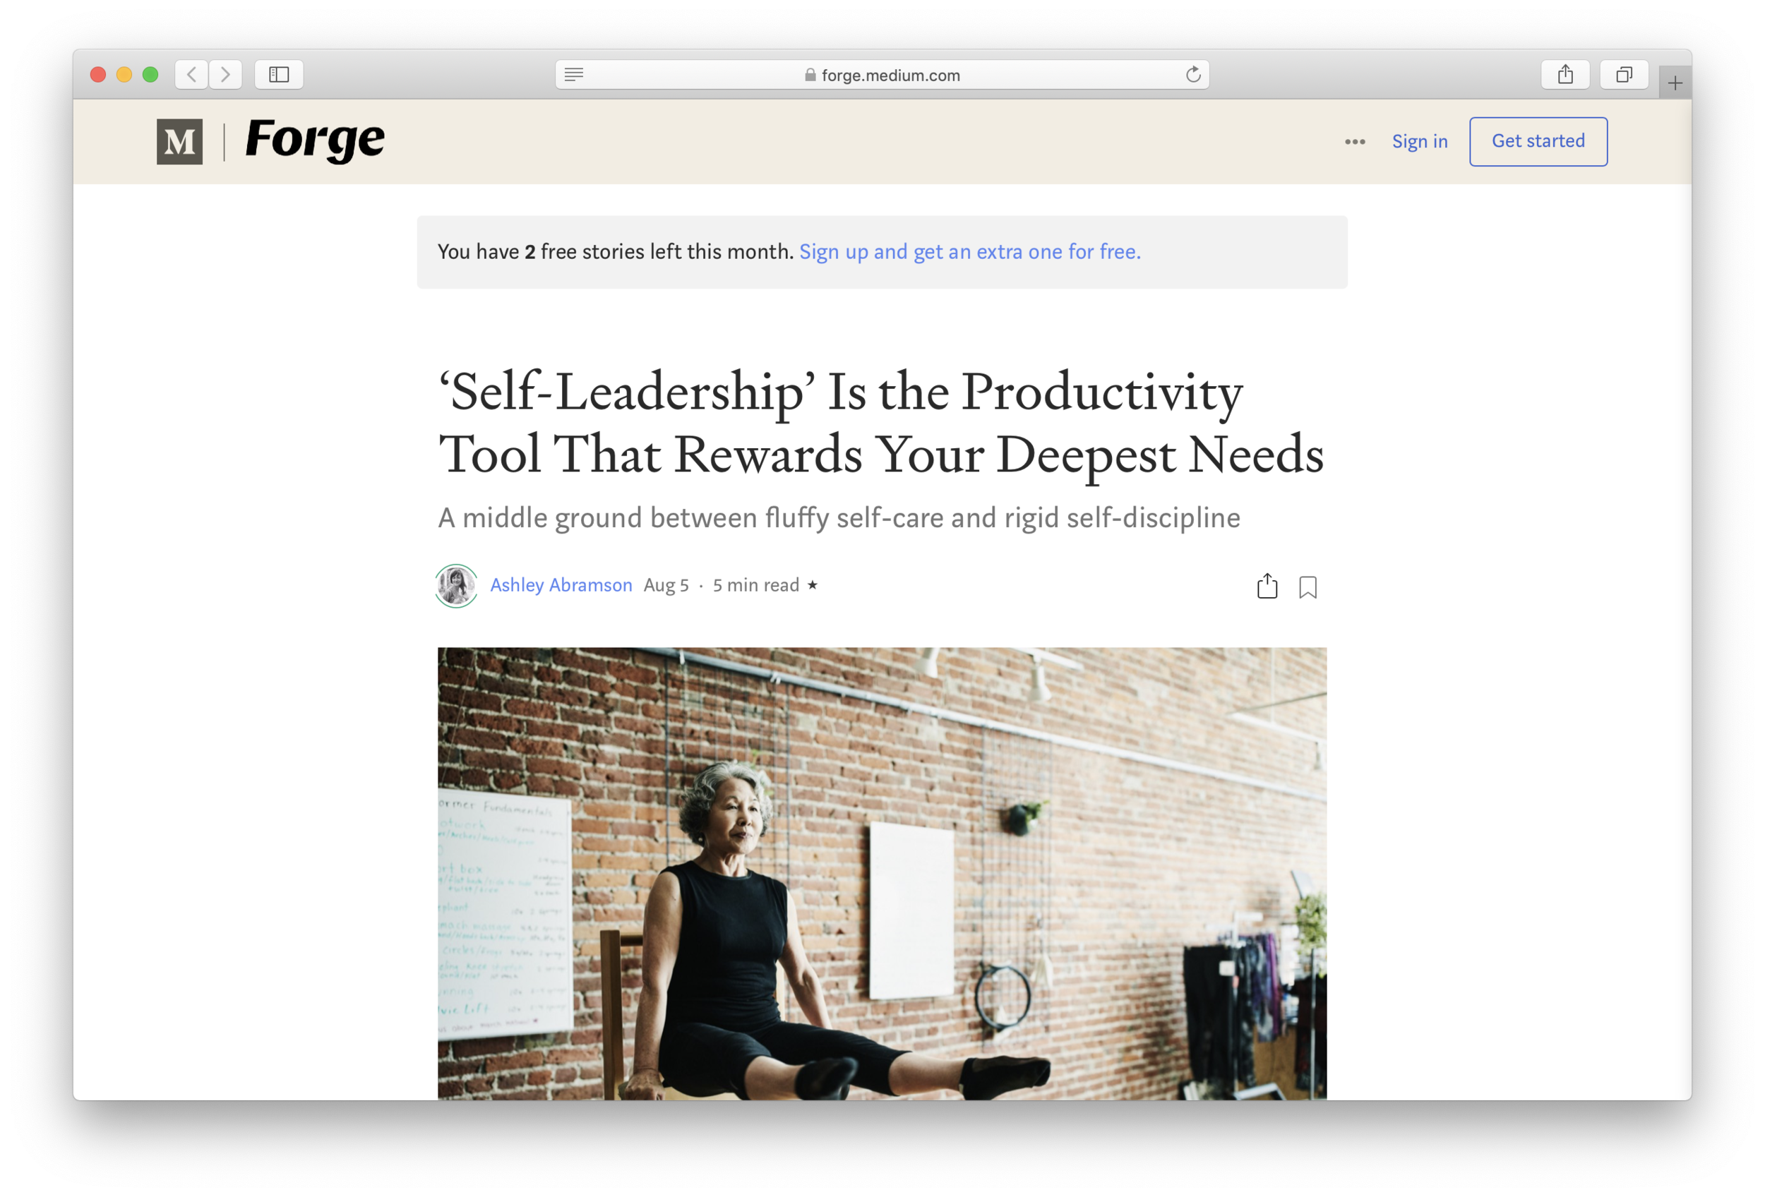1765x1197 pixels.
Task: Toggle Reader view in address bar
Action: [574, 74]
